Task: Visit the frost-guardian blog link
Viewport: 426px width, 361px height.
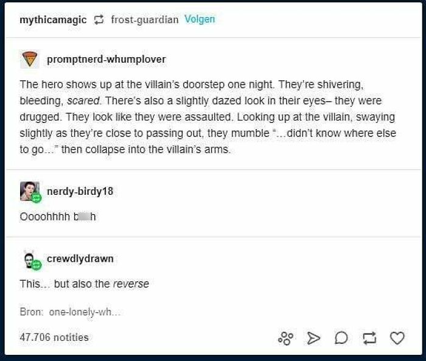Action: coord(145,19)
